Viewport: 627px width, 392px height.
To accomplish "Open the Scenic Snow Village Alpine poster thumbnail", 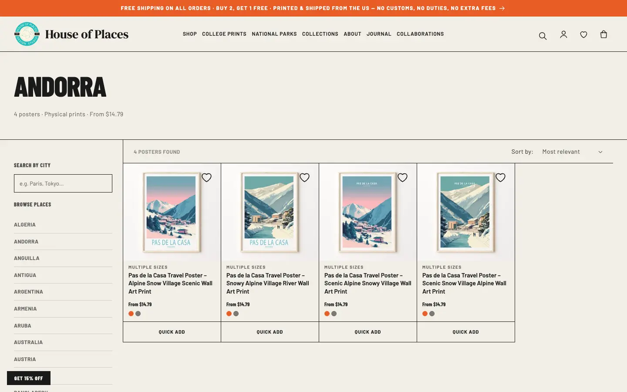I will (x=465, y=213).
